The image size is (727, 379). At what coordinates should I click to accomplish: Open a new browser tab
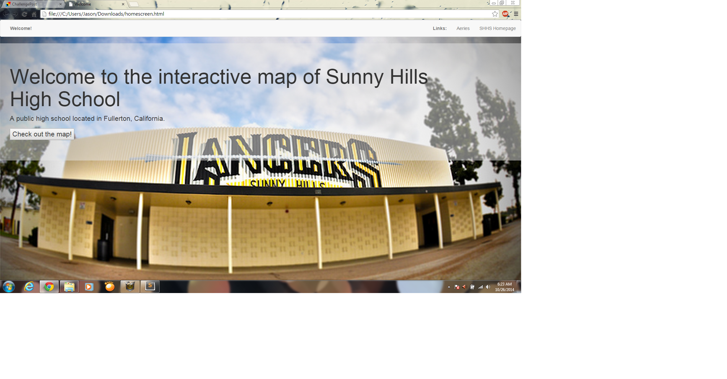coord(134,4)
